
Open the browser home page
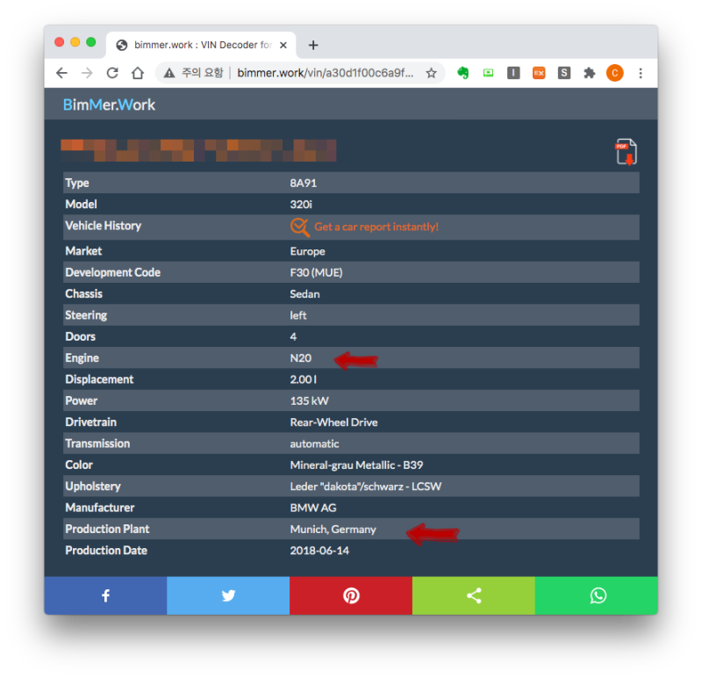(138, 73)
